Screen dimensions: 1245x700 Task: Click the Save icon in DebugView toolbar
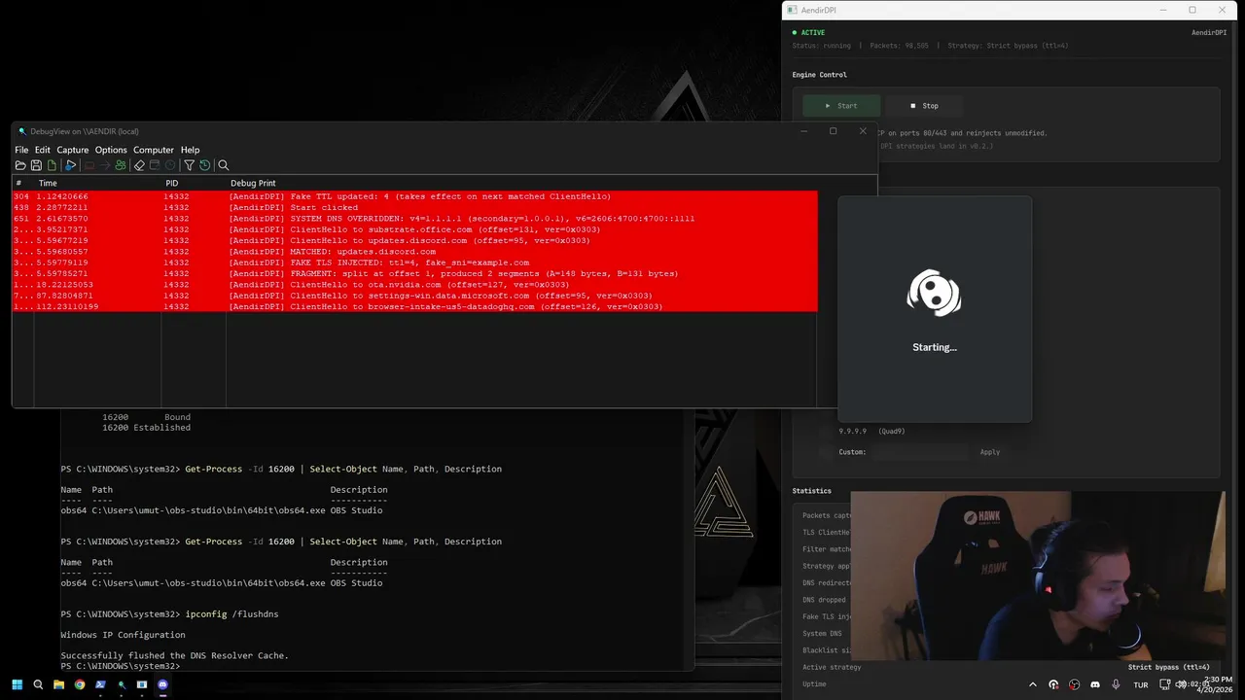pyautogui.click(x=36, y=165)
